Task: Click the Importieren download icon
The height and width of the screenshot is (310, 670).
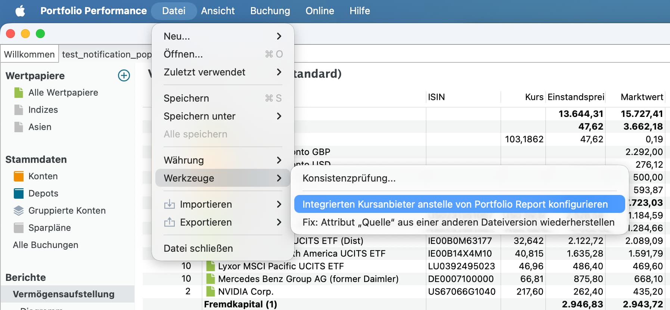Action: click(x=170, y=204)
